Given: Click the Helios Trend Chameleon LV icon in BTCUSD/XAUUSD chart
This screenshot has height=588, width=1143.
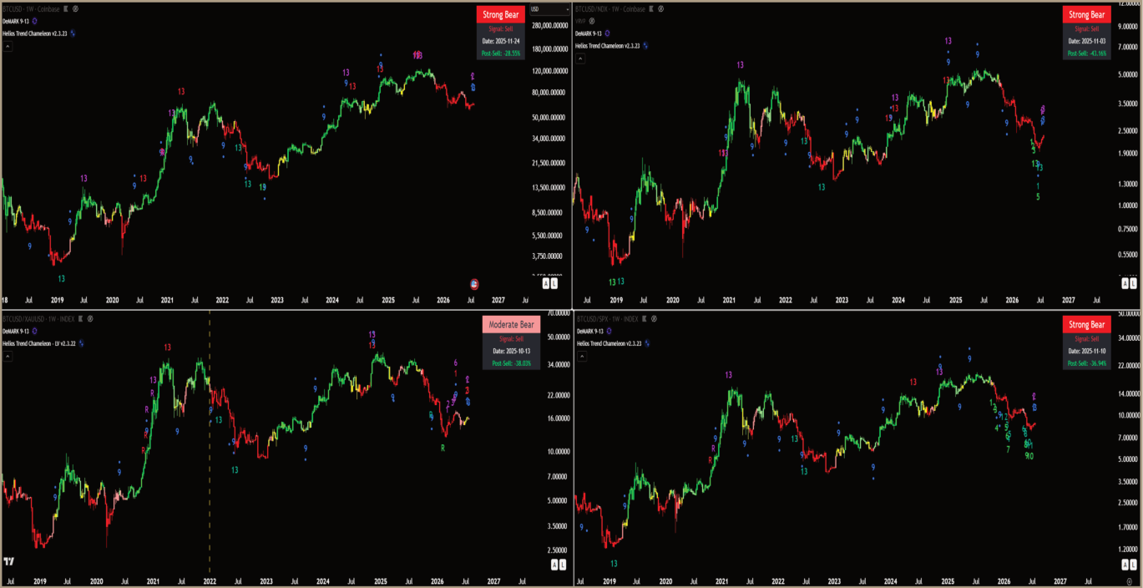Looking at the screenshot, I should coord(80,343).
